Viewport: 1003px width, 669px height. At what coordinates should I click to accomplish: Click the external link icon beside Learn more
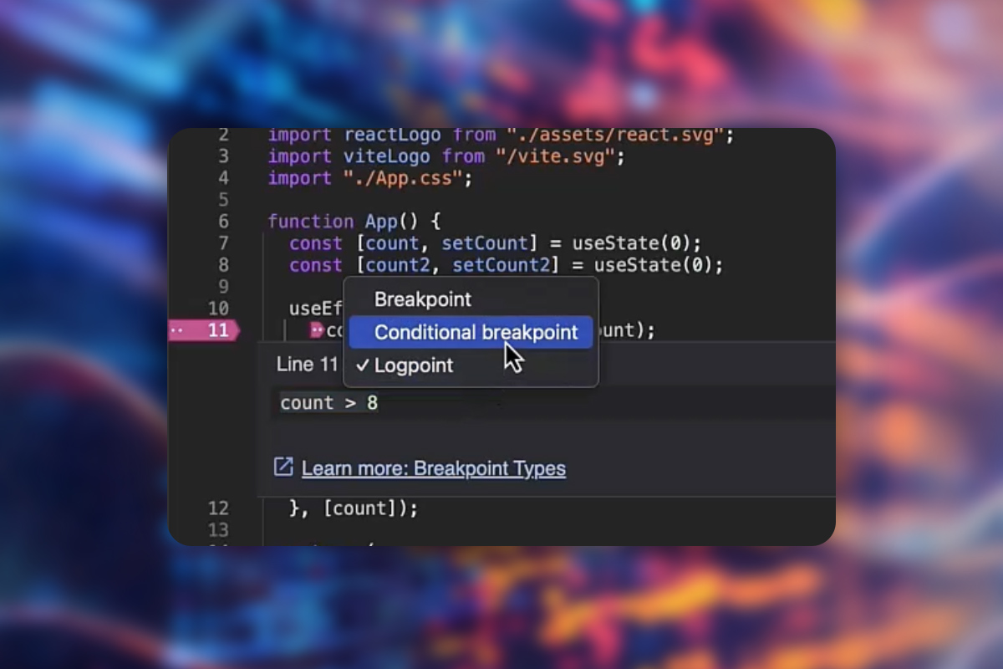[283, 467]
